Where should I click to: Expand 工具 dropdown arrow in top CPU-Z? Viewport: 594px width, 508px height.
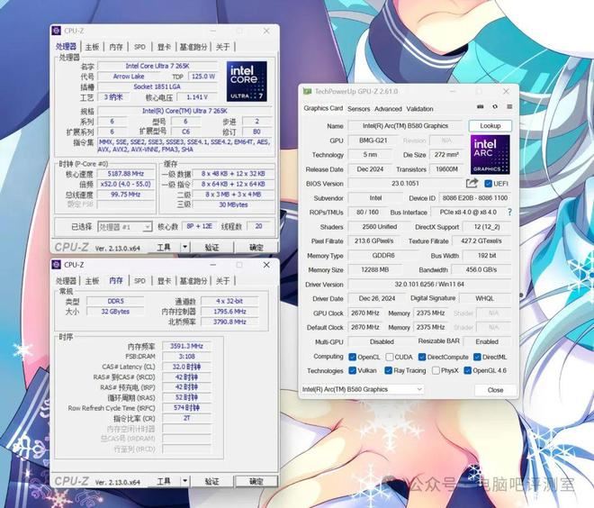(184, 247)
